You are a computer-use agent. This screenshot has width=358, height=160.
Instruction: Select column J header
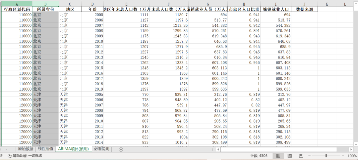click(x=305, y=4)
